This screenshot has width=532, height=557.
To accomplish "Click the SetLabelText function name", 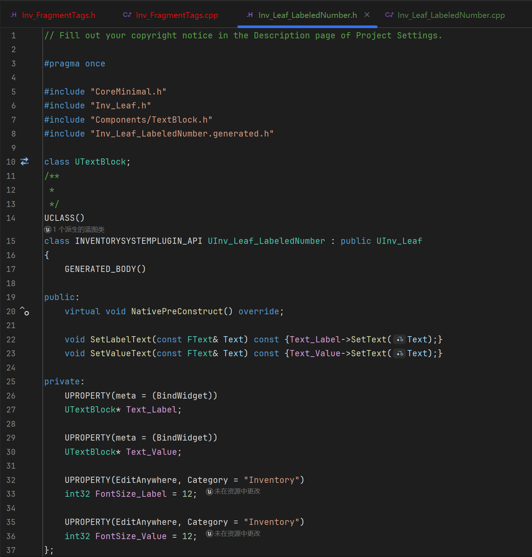I will pos(121,339).
